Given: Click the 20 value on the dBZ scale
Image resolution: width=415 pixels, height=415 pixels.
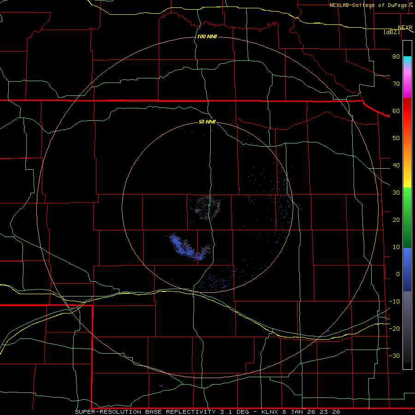Looking at the screenshot, I should pyautogui.click(x=396, y=220).
